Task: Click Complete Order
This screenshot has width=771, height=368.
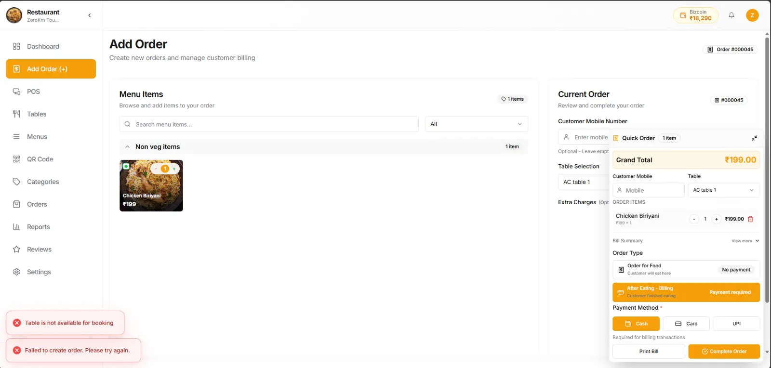Action: (724, 352)
